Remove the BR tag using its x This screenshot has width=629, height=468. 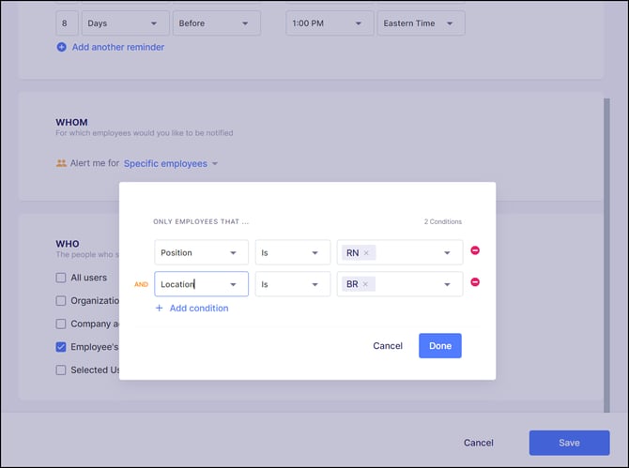pos(365,284)
